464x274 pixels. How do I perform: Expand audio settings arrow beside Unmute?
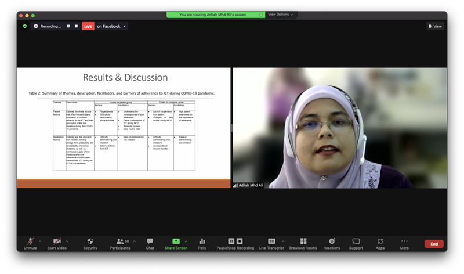(x=40, y=241)
